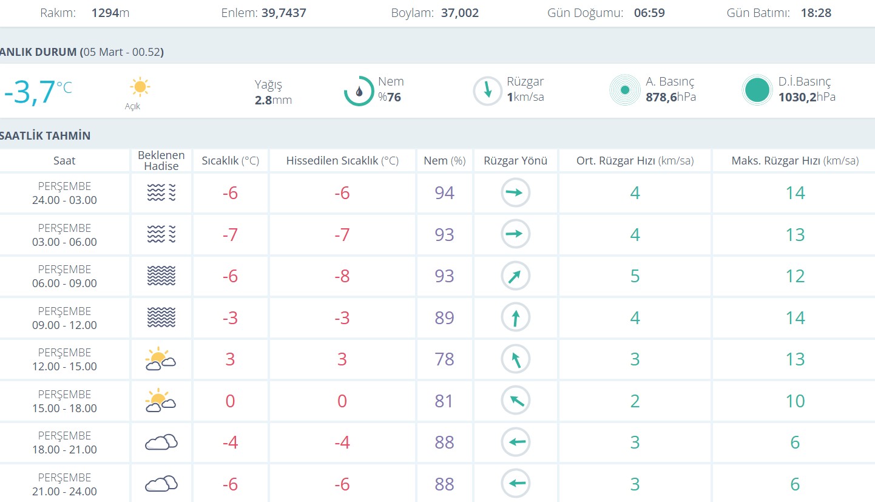875x502 pixels.
Task: Click the wind arrow in the 21.00 - 24.00 row
Action: pos(515,484)
